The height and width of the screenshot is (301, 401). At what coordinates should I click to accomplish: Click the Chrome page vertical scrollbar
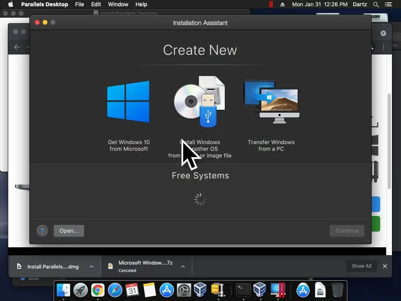(389, 141)
